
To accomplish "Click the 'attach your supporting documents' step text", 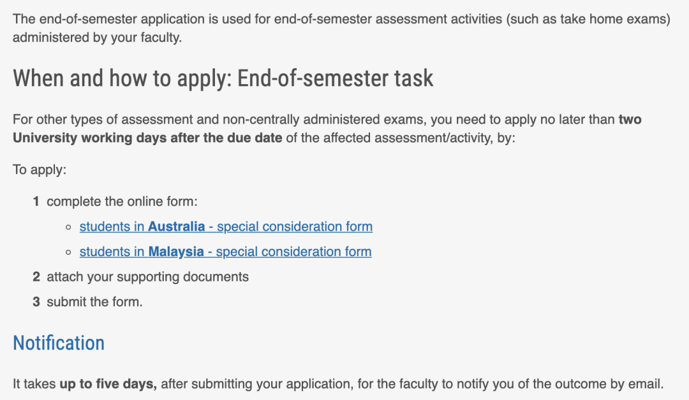I will point(147,277).
